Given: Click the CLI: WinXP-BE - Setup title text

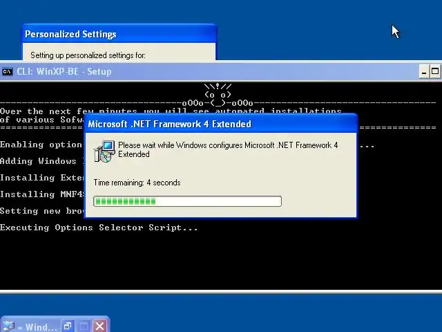Looking at the screenshot, I should [x=64, y=72].
